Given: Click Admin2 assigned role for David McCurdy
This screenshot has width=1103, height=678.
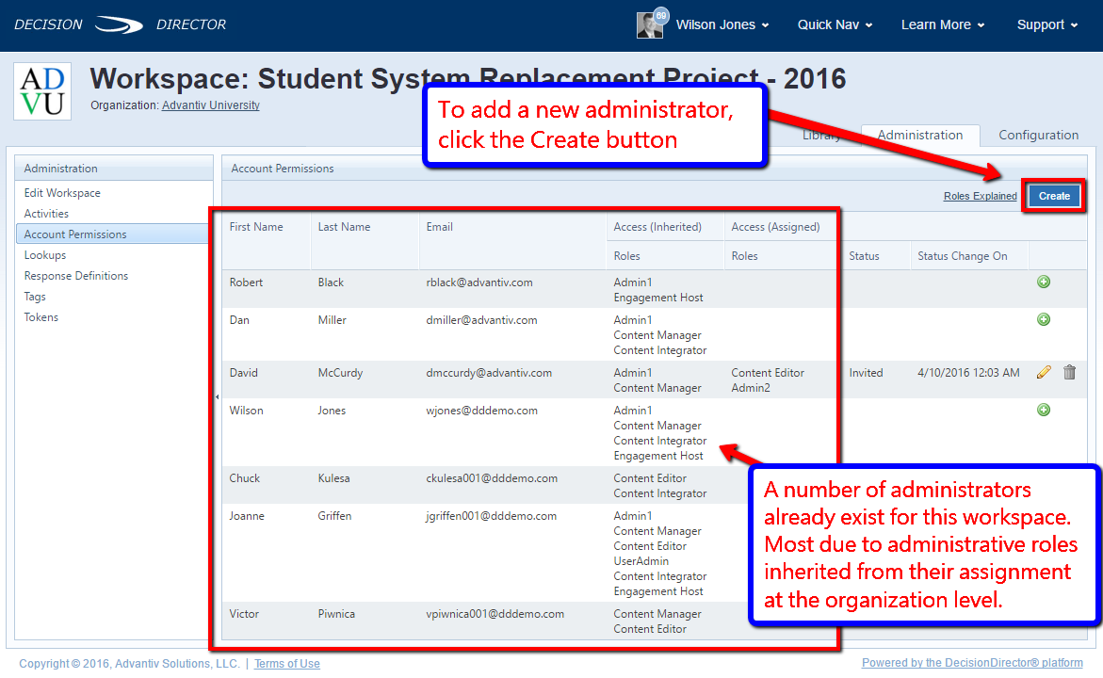Looking at the screenshot, I should (751, 388).
